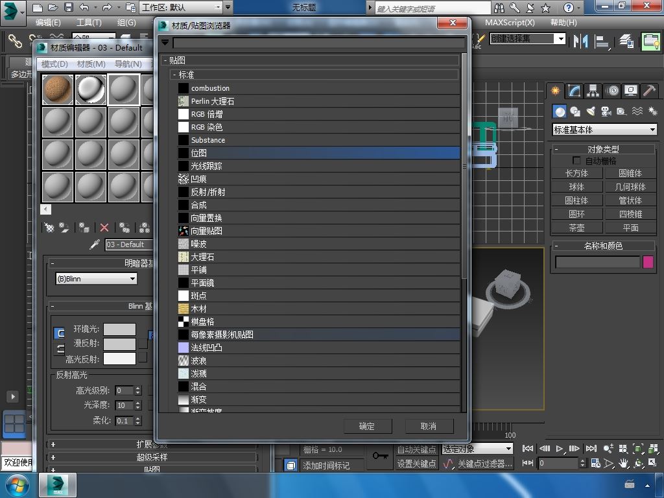Viewport: 664px width, 498px height.
Task: Undo the last action with the arrow icon
Action: tap(84, 8)
